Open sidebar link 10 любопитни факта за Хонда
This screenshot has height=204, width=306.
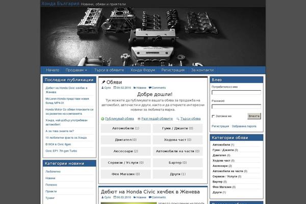pos(66,138)
